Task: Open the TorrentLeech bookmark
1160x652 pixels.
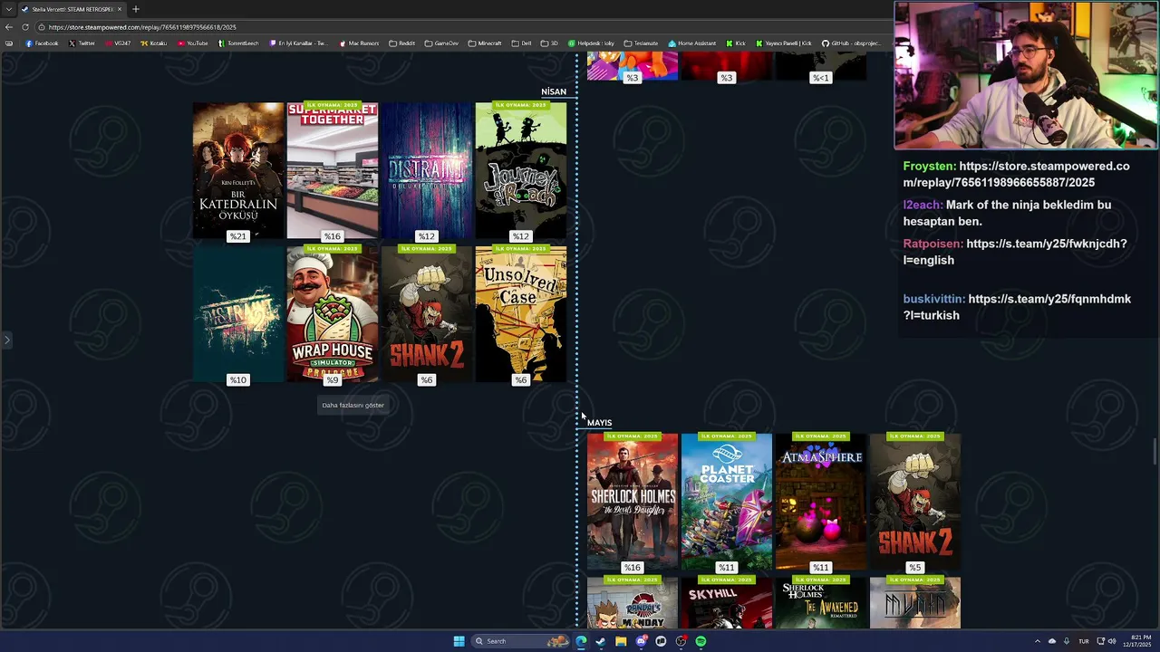Action: (238, 43)
